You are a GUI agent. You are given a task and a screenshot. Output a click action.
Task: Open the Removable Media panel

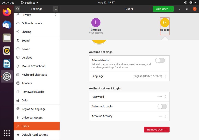tap(37, 92)
